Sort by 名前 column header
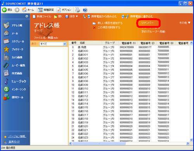Screen dimensions: 194x151 82,43
